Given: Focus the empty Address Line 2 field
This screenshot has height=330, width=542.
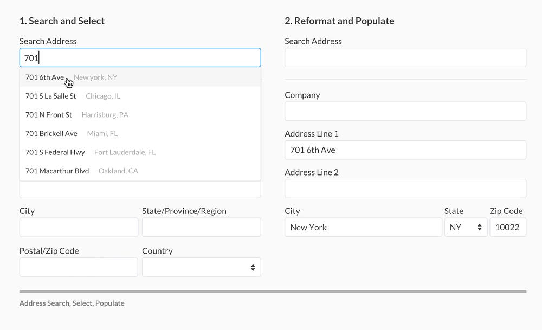Looking at the screenshot, I should tap(405, 189).
